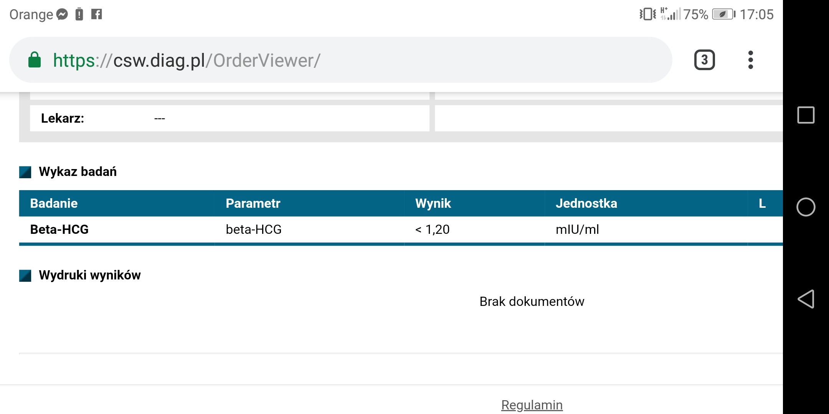Screen dimensions: 829x414
Task: Open the tab switcher showing 3 tabs
Action: click(704, 60)
